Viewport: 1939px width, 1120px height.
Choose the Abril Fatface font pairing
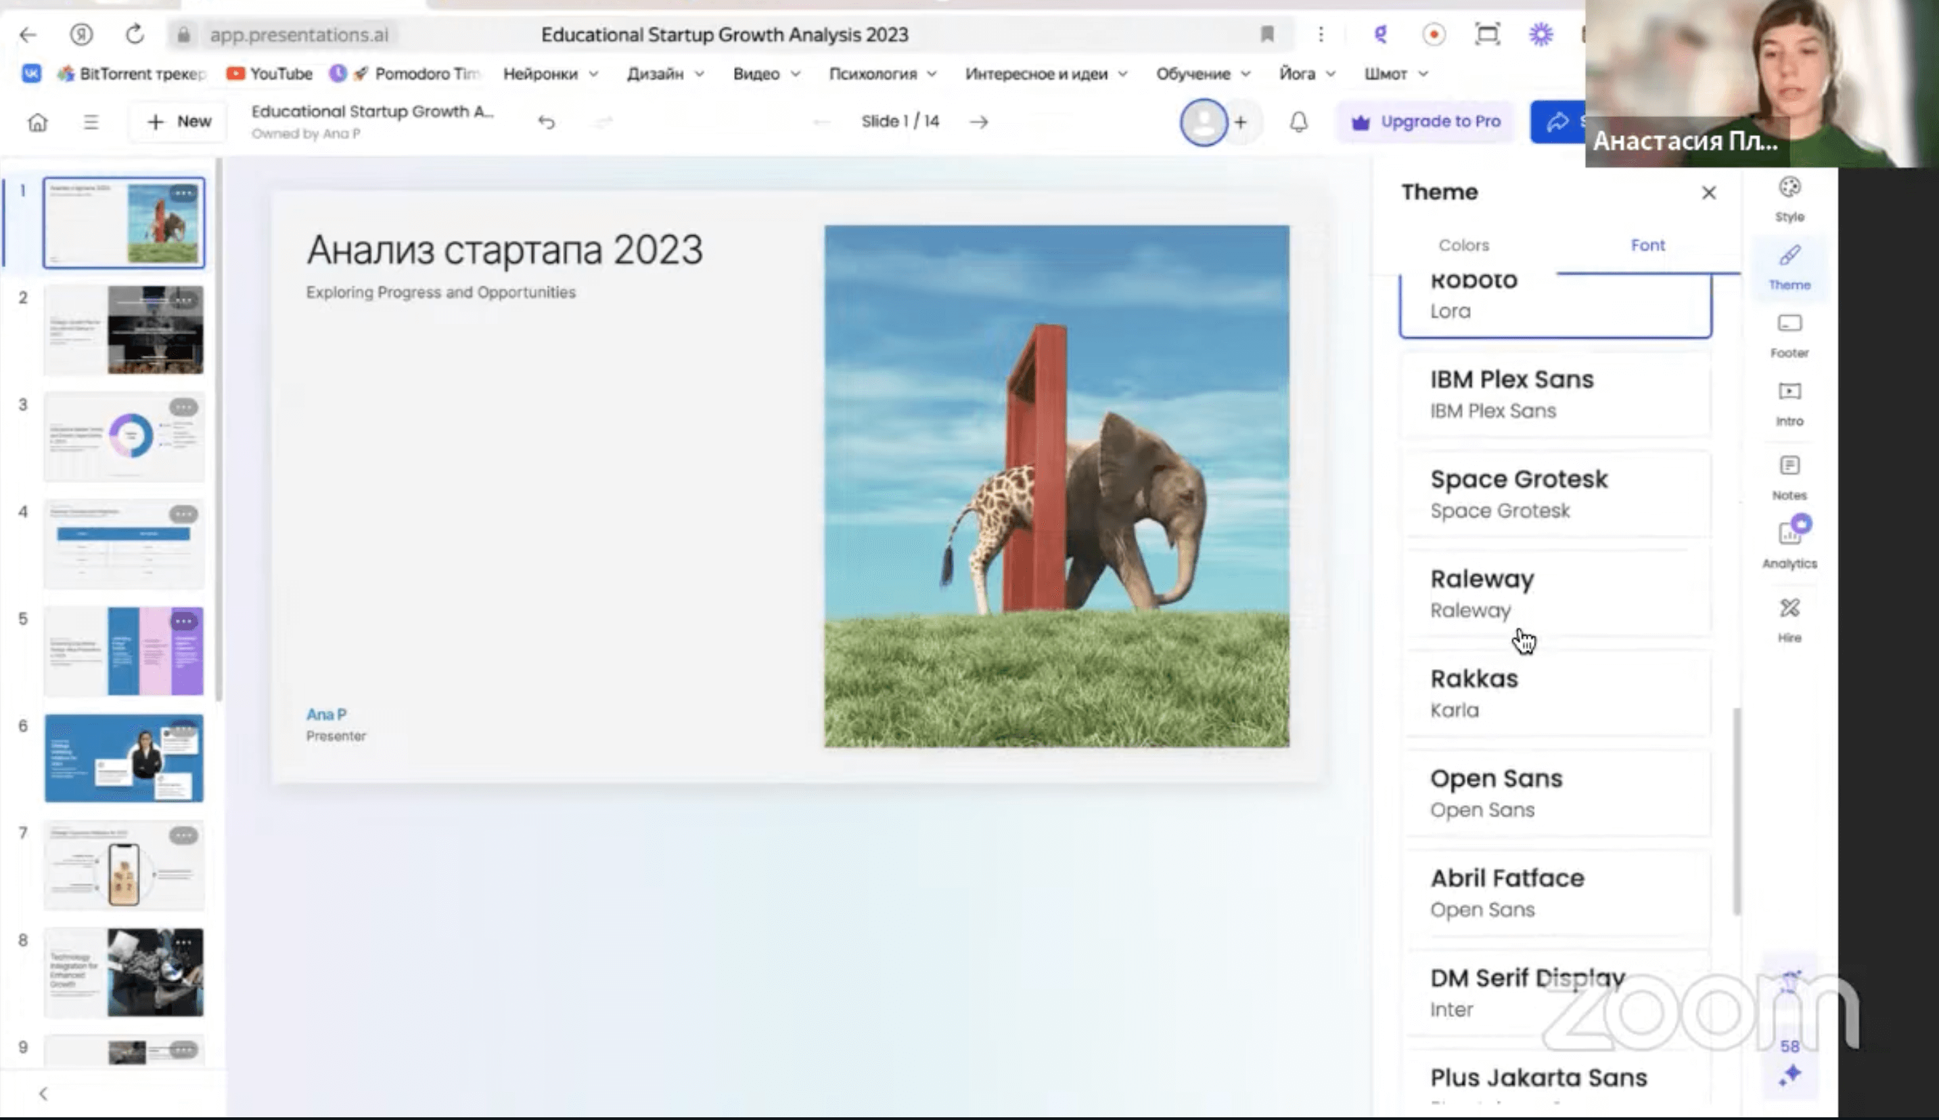[1554, 892]
